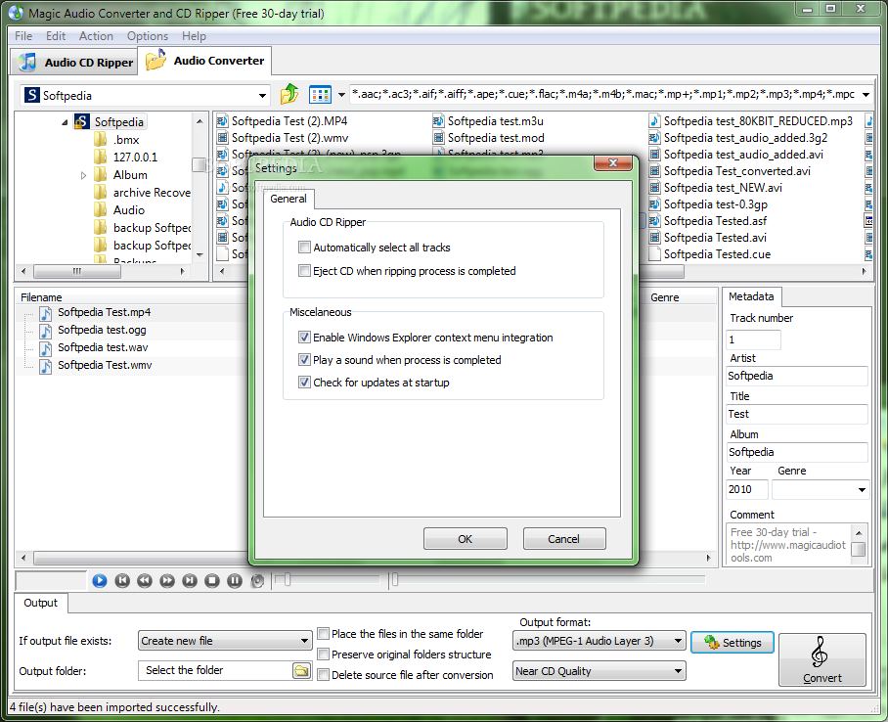Open the view mode dropdown arrow
888x722 pixels.
(341, 95)
